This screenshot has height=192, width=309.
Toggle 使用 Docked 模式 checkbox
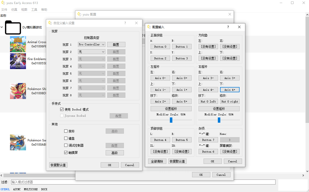[x=62, y=109]
